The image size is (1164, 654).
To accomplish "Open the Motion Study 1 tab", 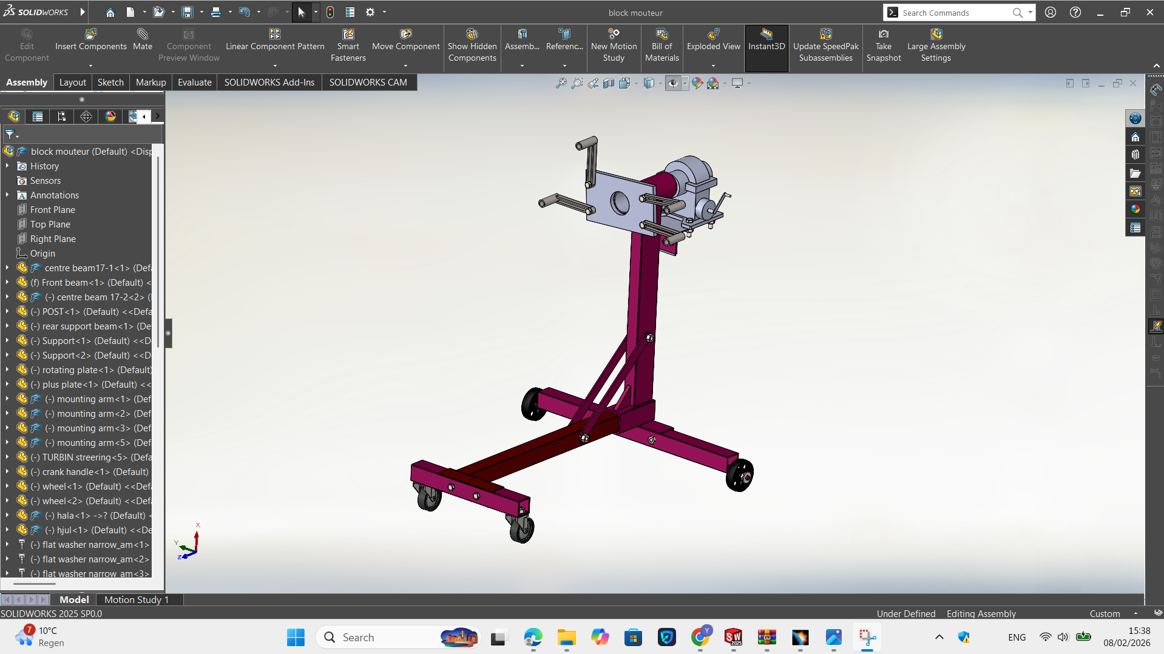I will coord(136,599).
